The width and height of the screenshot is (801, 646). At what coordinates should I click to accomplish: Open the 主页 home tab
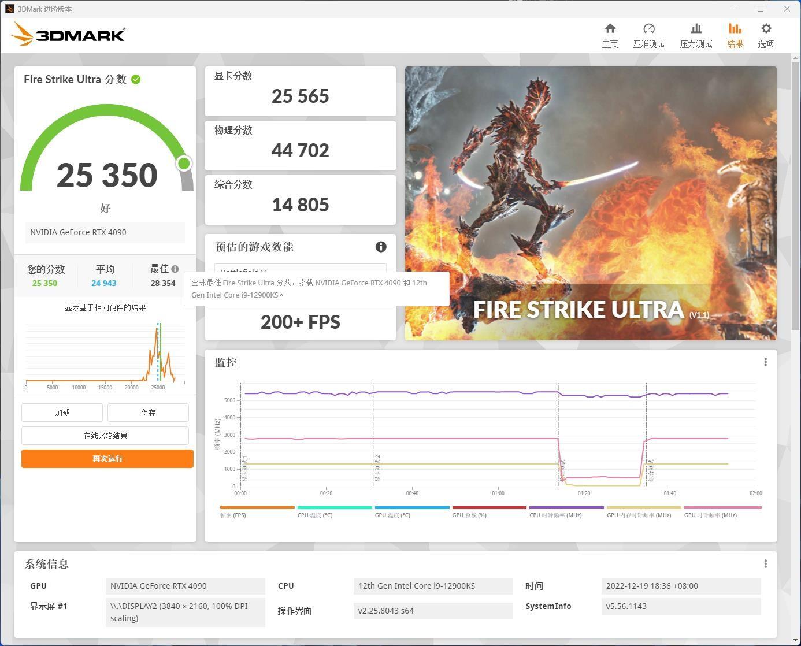pyautogui.click(x=610, y=36)
